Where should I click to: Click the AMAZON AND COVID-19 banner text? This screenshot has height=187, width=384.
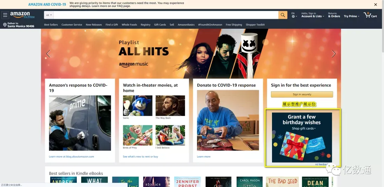(x=47, y=4)
